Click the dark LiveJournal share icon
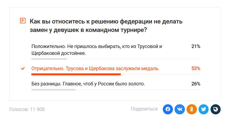The height and width of the screenshot is (119, 225). pyautogui.click(x=215, y=109)
